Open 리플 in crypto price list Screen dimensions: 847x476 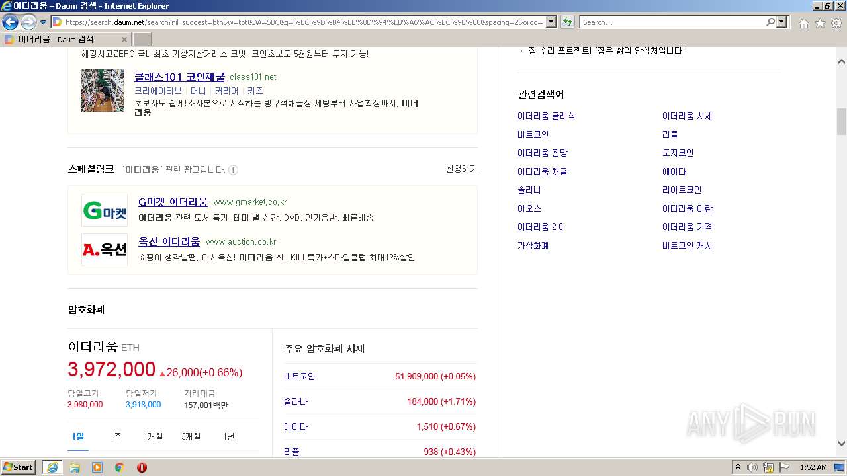click(292, 452)
